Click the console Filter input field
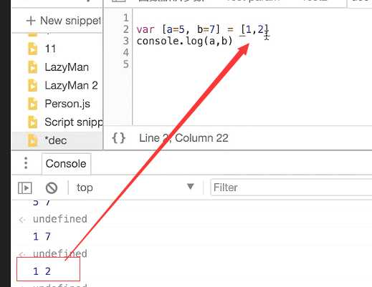 click(x=291, y=188)
